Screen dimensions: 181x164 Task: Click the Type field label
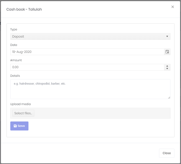coord(14,29)
